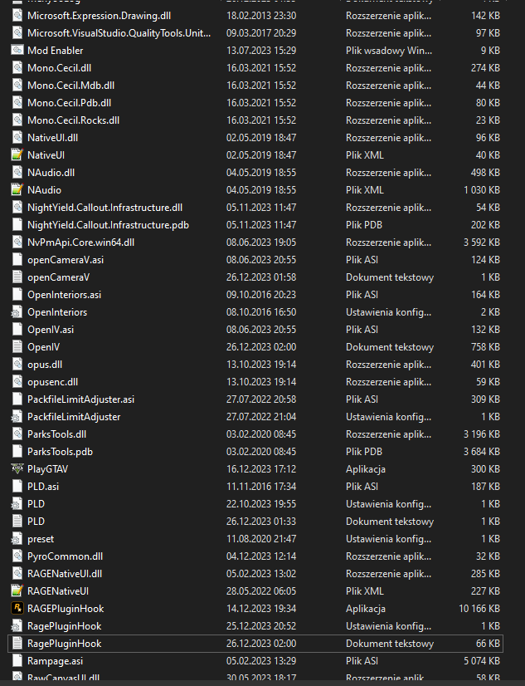Select the file named Mono.Cecil.Rocks.dll

(73, 120)
